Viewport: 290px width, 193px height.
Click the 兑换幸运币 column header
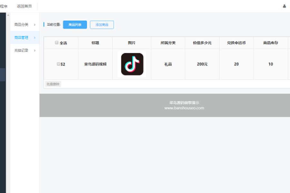coord(237,43)
